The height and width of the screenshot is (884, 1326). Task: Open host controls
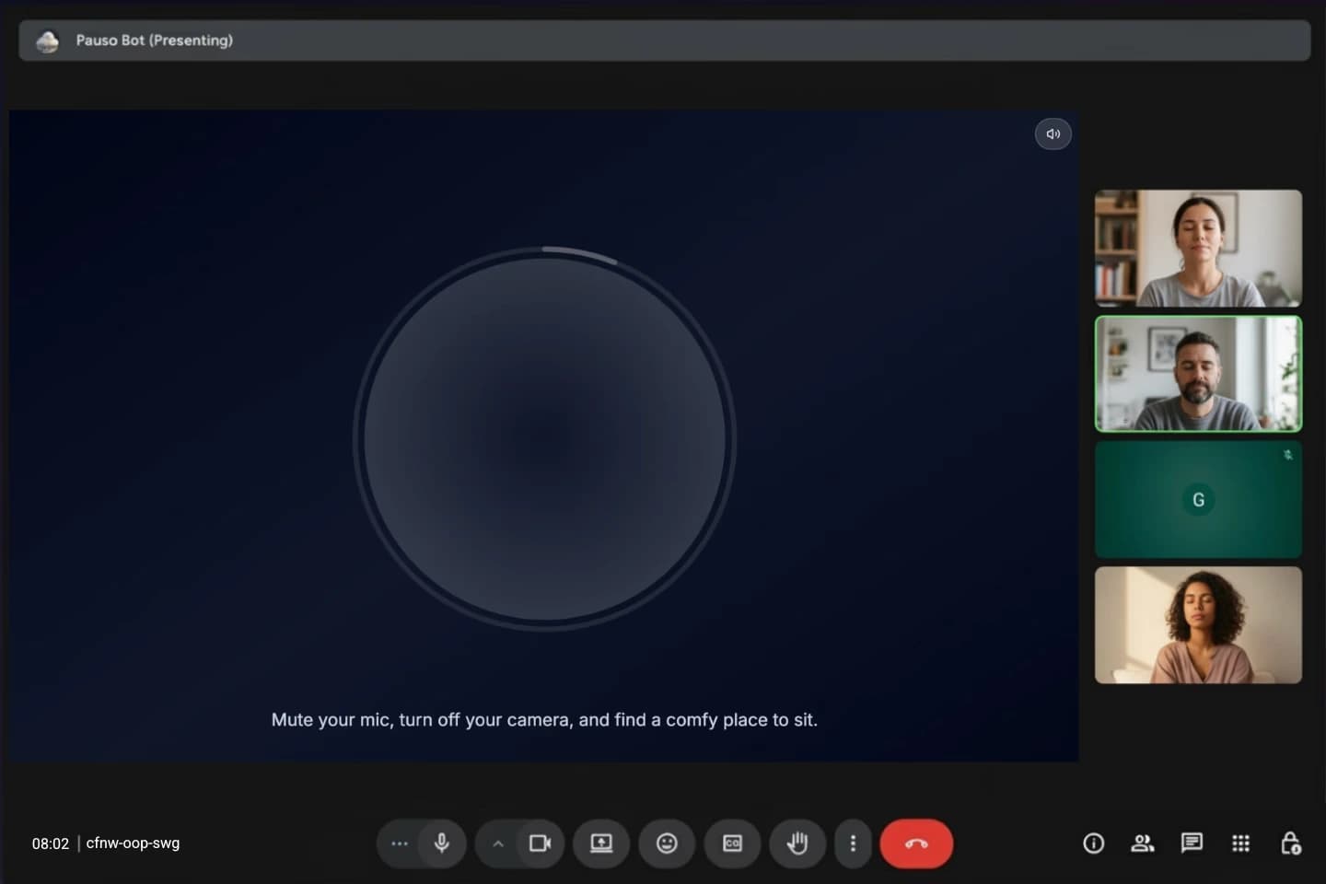[x=1290, y=843]
